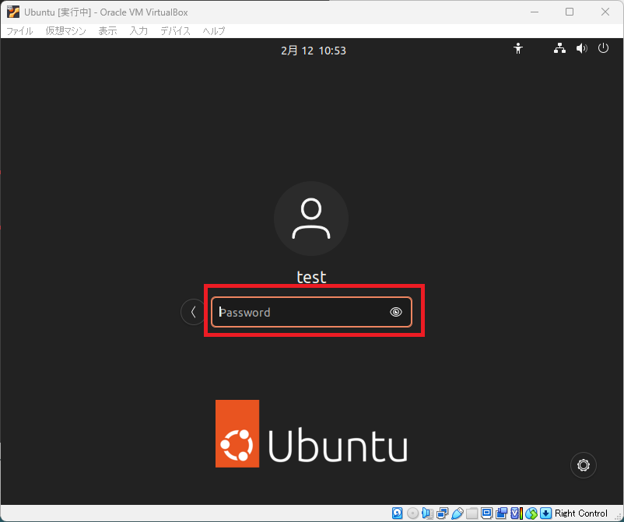Screen dimensions: 624x522
Task: Open the power menu from the top bar
Action: tap(604, 48)
